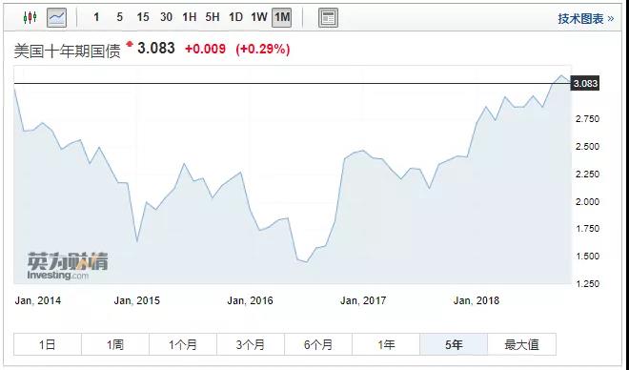Screen dimensions: 629x370
Task: Click the Jan, 2018 axis label
Action: [477, 300]
